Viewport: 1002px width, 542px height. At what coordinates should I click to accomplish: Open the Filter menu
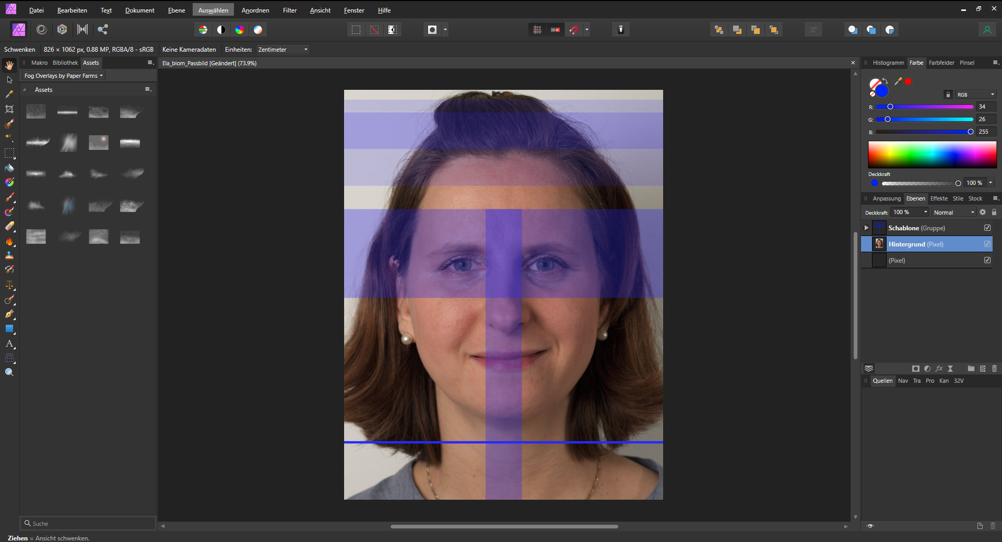click(x=289, y=10)
